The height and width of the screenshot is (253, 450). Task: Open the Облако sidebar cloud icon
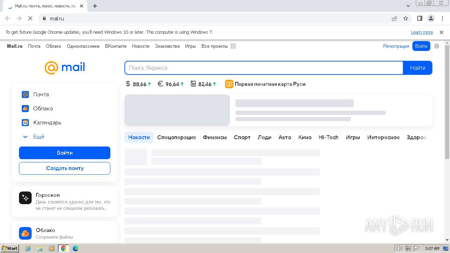pyautogui.click(x=25, y=109)
